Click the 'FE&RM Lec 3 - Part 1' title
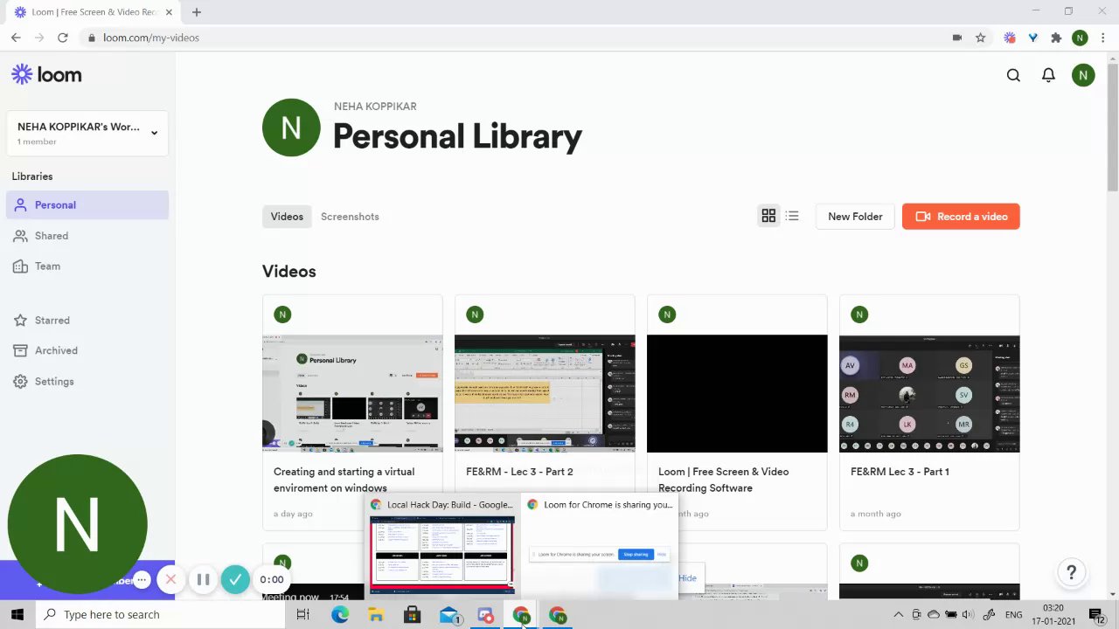Viewport: 1119px width, 629px height. (900, 472)
